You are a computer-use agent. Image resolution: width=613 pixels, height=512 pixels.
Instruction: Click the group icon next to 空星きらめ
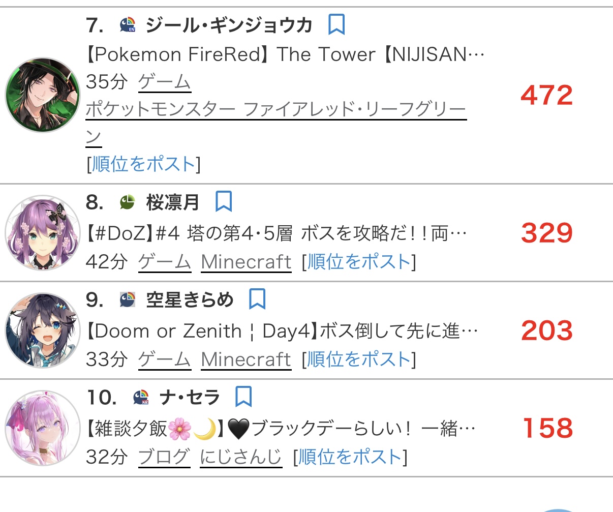click(128, 300)
